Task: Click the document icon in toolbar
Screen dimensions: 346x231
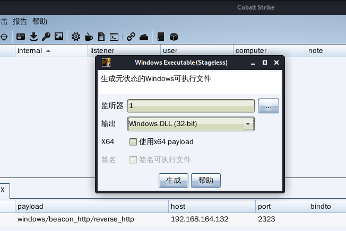Action: tap(101, 37)
